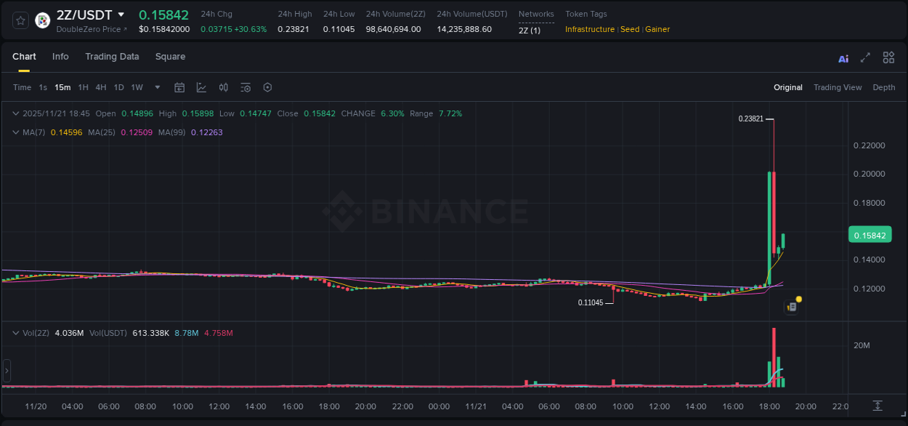908x426 pixels.
Task: Open the Trading Data tab
Action: pos(112,57)
